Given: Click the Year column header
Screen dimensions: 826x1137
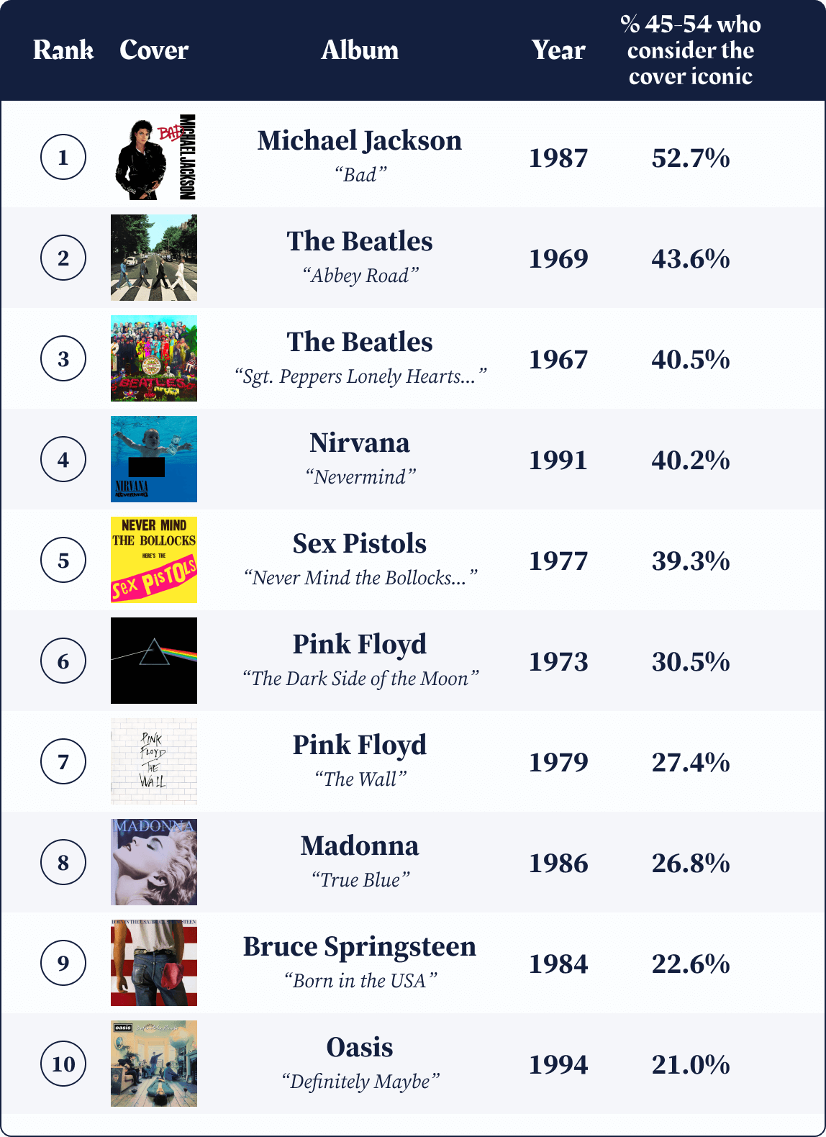Looking at the screenshot, I should coord(558,50).
